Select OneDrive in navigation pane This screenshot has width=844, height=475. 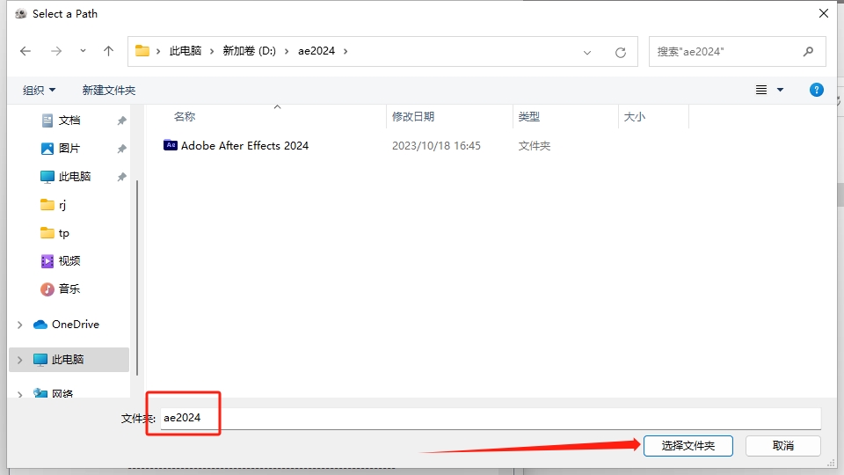coord(76,325)
